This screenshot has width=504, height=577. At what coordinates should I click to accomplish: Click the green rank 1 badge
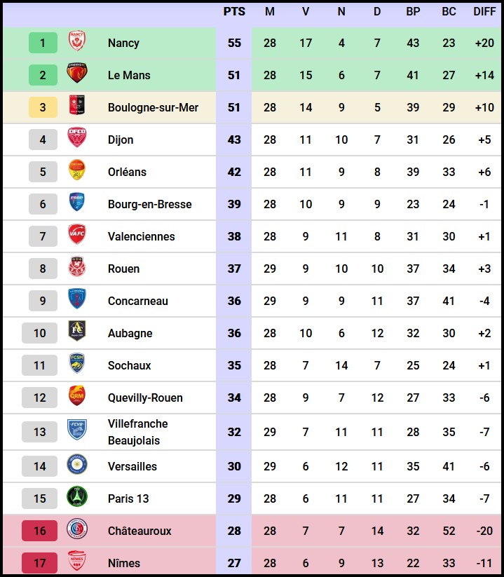(43, 43)
